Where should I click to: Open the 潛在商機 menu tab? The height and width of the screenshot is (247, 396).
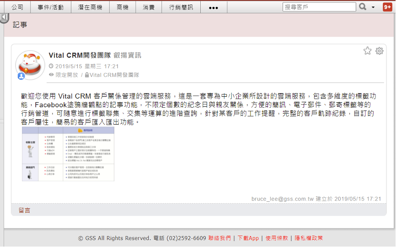91,7
